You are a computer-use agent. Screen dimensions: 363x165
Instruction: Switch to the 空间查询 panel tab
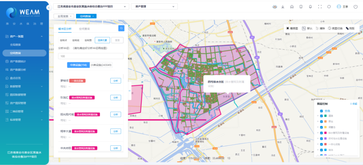(x=84, y=29)
